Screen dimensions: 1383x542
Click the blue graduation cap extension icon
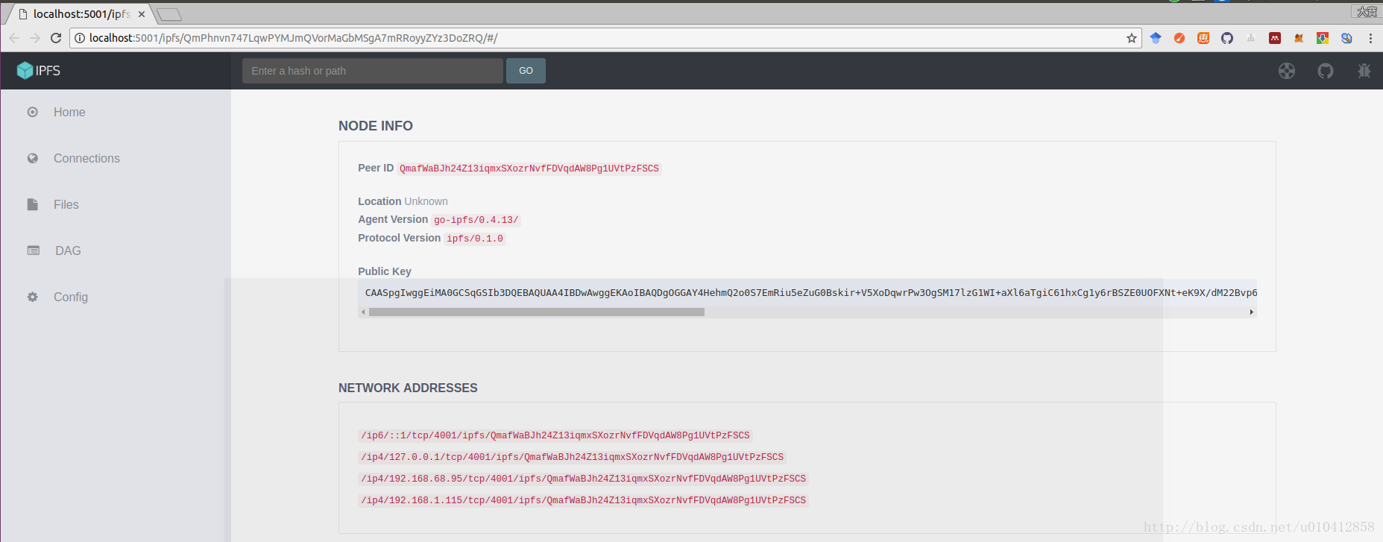tap(1156, 38)
